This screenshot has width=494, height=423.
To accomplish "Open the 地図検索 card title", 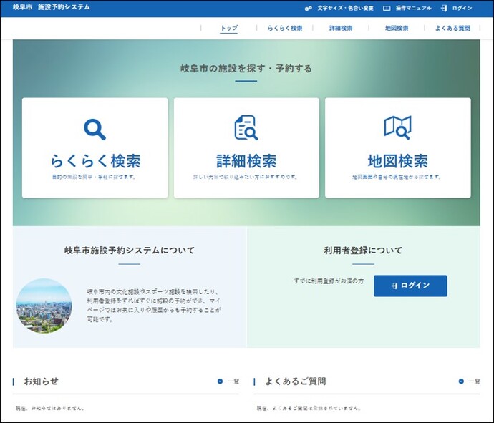I will (x=398, y=161).
